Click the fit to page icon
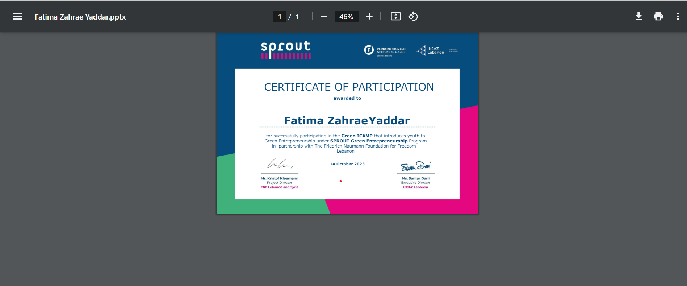The width and height of the screenshot is (687, 286). tap(396, 17)
